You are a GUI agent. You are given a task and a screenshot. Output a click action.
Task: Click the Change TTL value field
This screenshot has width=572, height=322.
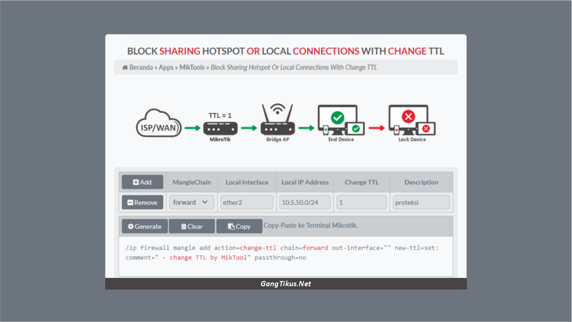click(361, 202)
